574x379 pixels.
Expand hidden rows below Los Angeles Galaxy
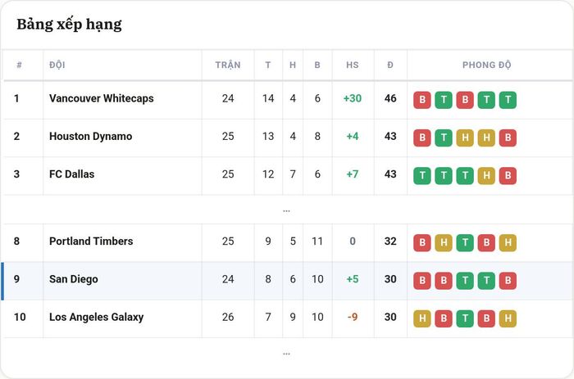pyautogui.click(x=286, y=354)
